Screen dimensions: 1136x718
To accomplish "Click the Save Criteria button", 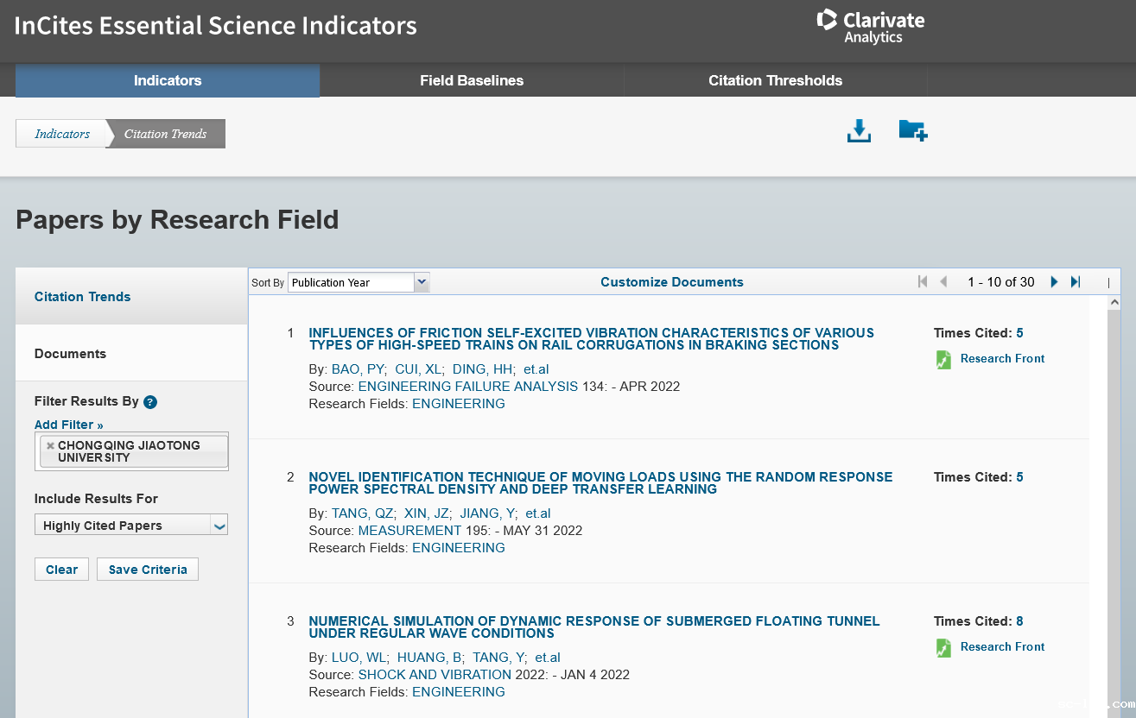I will coord(148,570).
